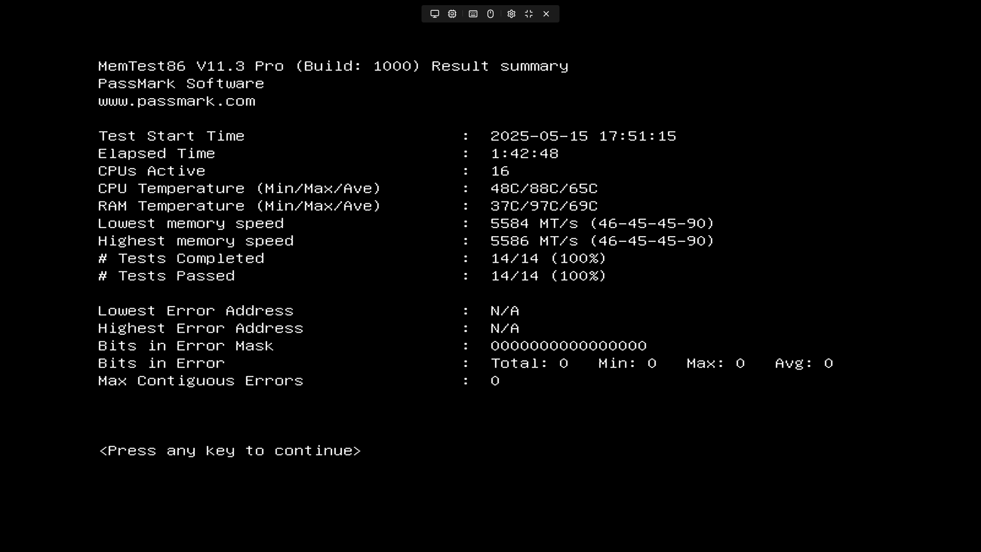Open remote console settings gear

click(x=511, y=14)
